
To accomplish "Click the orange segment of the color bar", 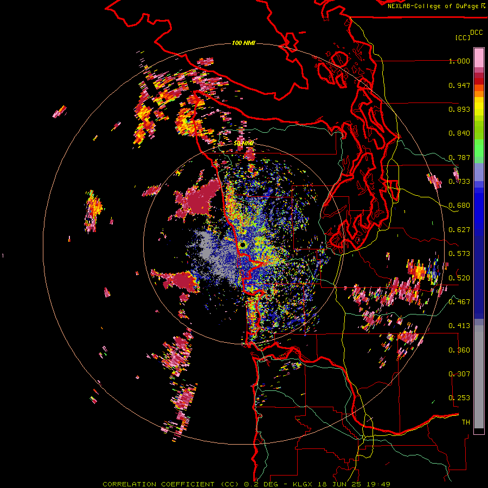I will pos(479,93).
